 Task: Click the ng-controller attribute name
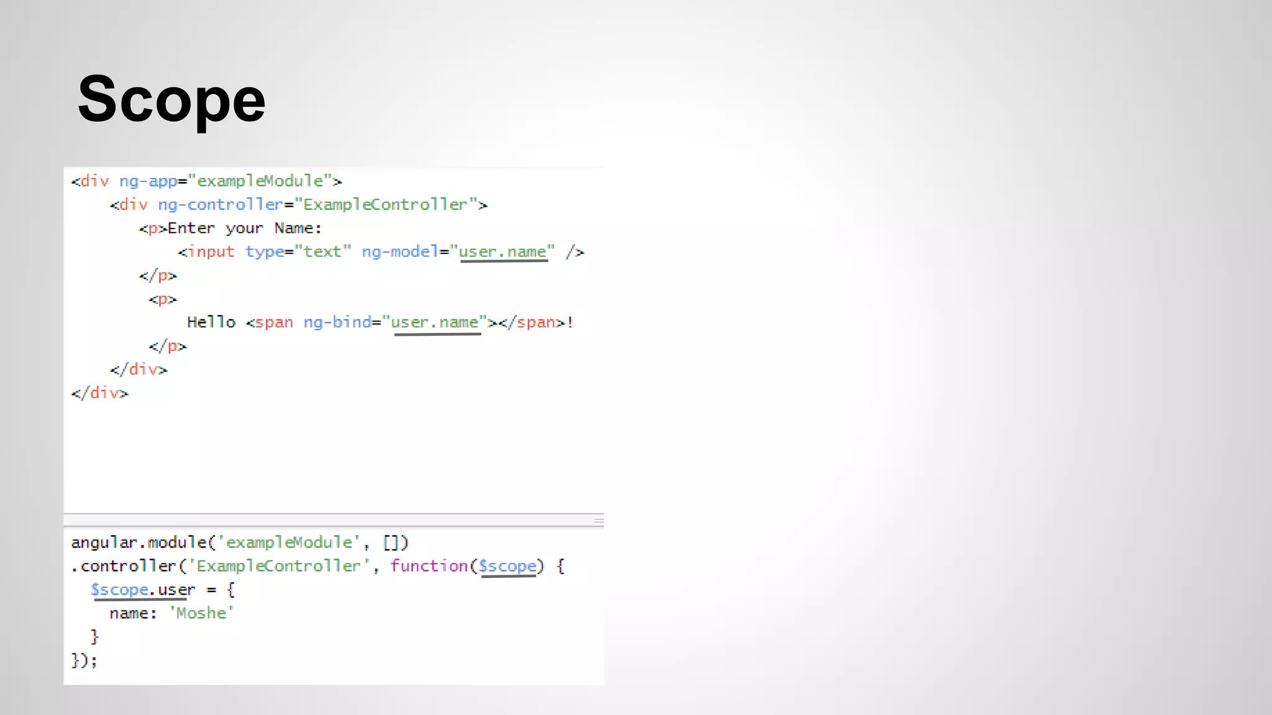(x=220, y=205)
